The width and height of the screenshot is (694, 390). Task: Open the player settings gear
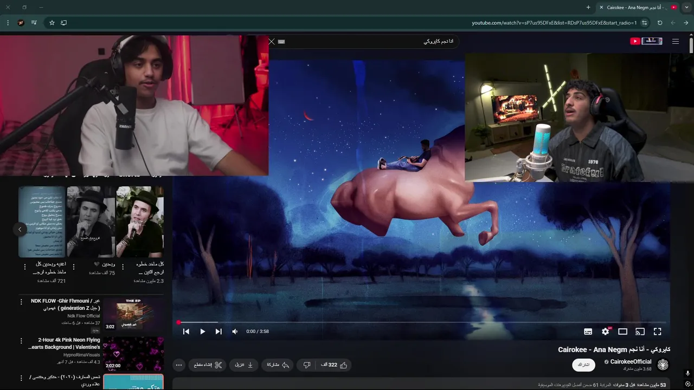[x=606, y=331]
